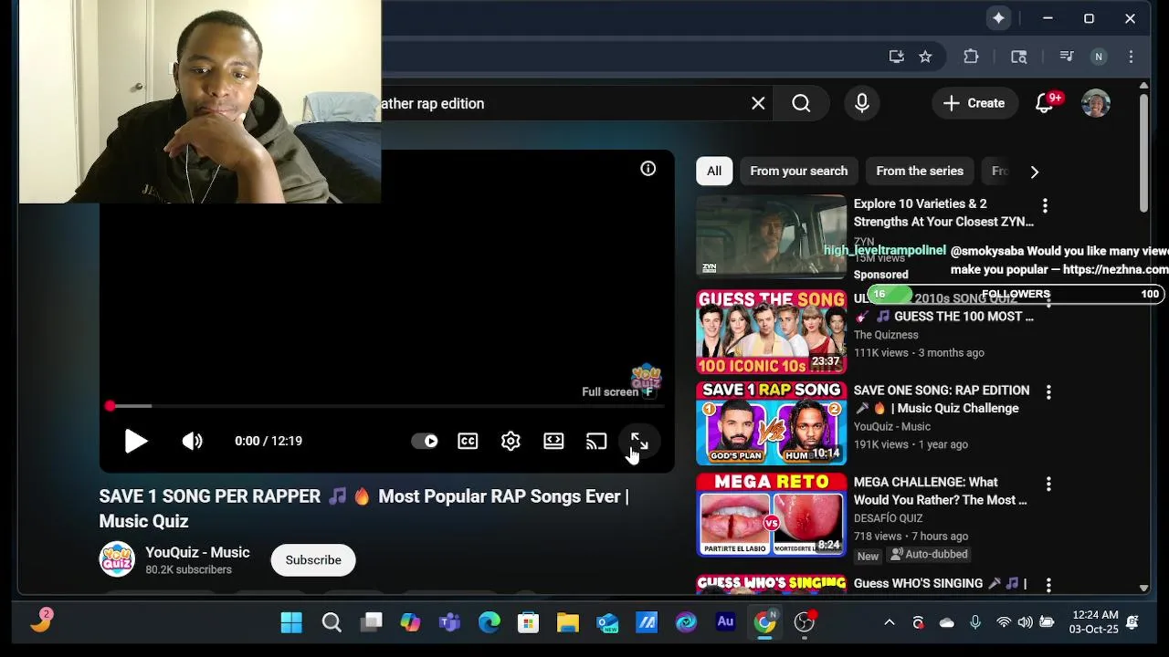Open OBS Studio from the taskbar

pos(804,622)
